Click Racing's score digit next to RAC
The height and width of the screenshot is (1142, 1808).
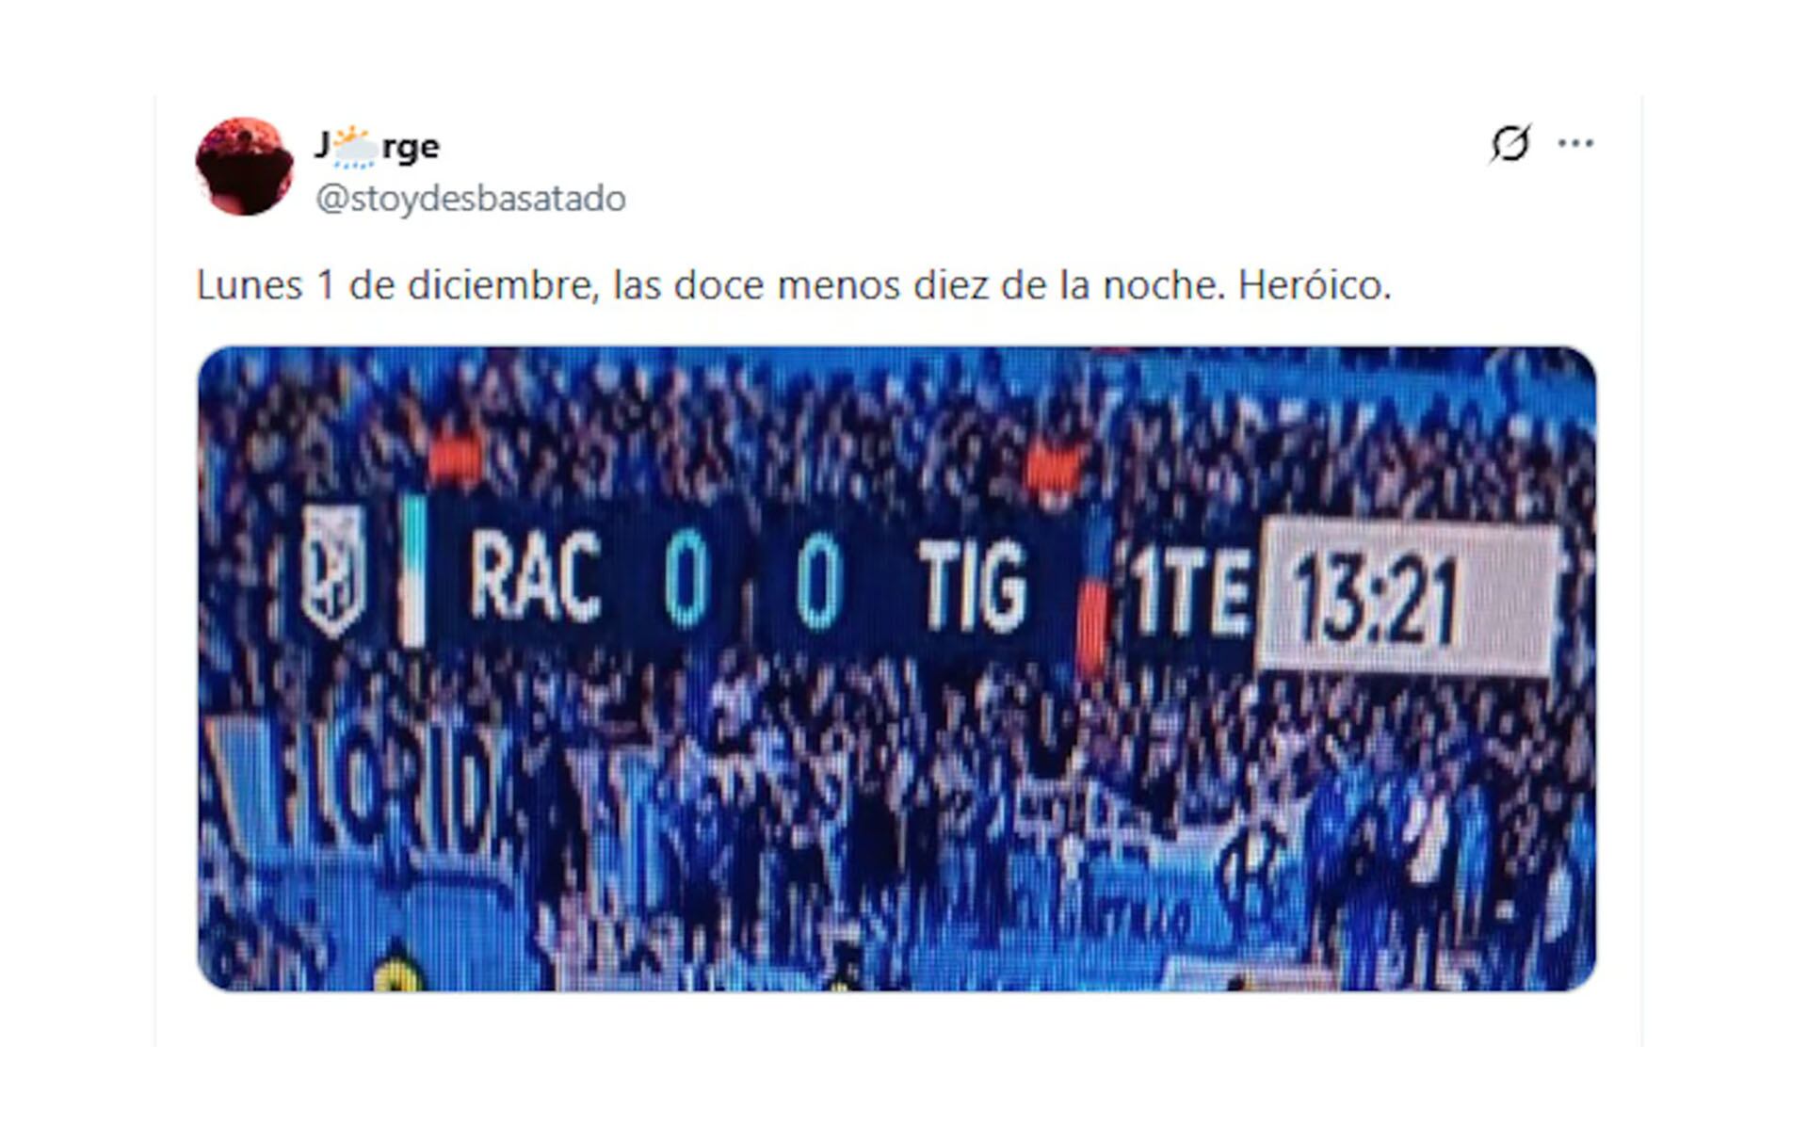[x=686, y=580]
